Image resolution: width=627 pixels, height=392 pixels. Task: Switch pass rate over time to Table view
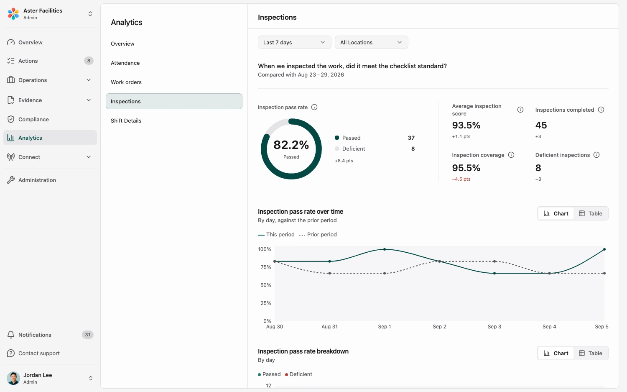click(591, 213)
